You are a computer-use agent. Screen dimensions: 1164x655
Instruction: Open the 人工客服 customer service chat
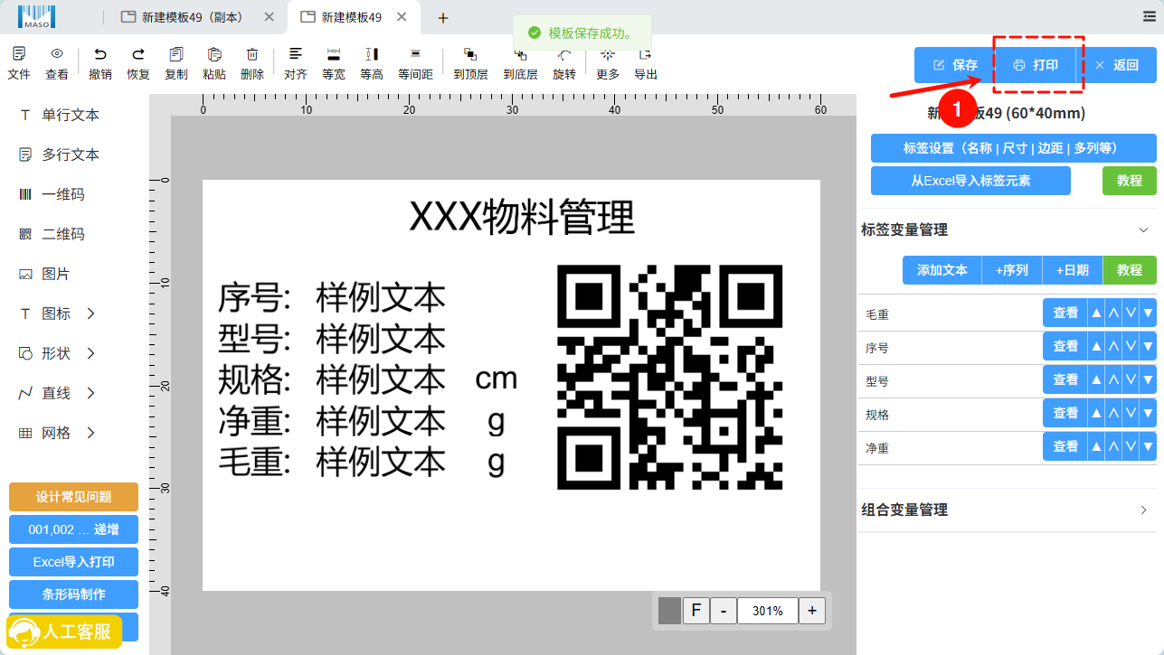64,632
